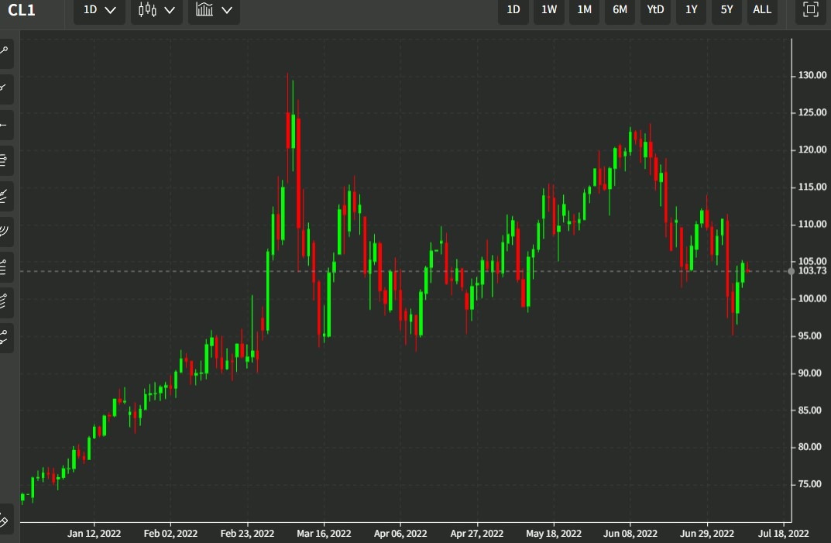Switch the chart range to 1W
Viewport: 831px width, 543px height.
(548, 11)
